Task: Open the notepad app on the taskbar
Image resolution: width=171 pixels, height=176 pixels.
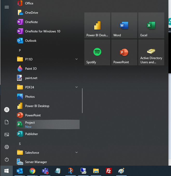Action: 58,171
